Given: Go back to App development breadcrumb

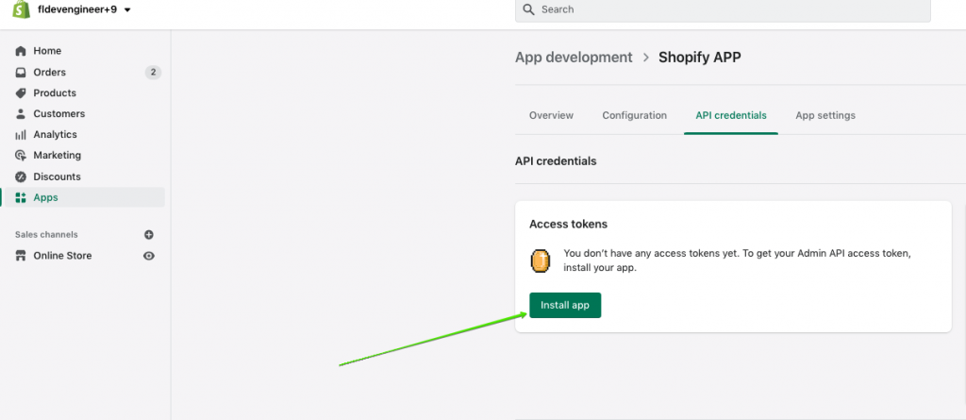Looking at the screenshot, I should tap(574, 58).
